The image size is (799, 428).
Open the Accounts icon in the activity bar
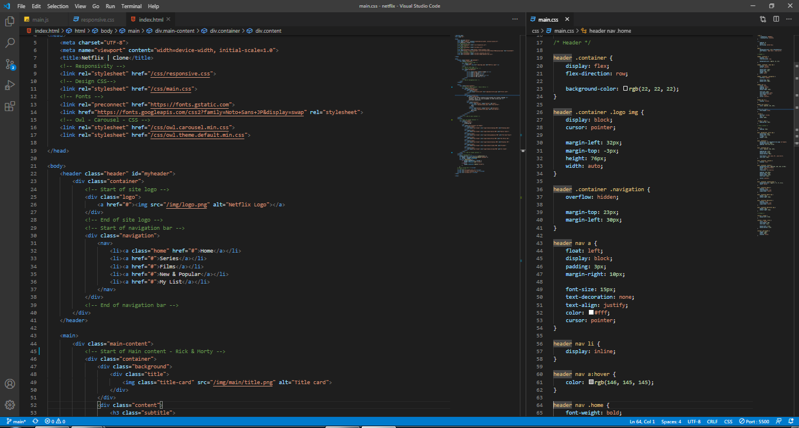[x=9, y=384]
